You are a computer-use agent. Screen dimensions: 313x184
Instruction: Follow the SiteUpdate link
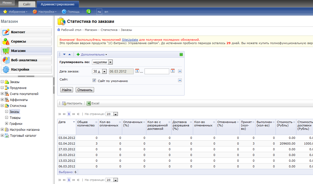click(130, 40)
